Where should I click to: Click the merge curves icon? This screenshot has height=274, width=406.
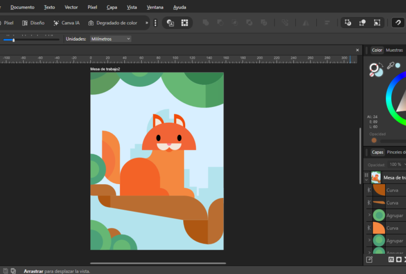pyautogui.click(x=285, y=23)
